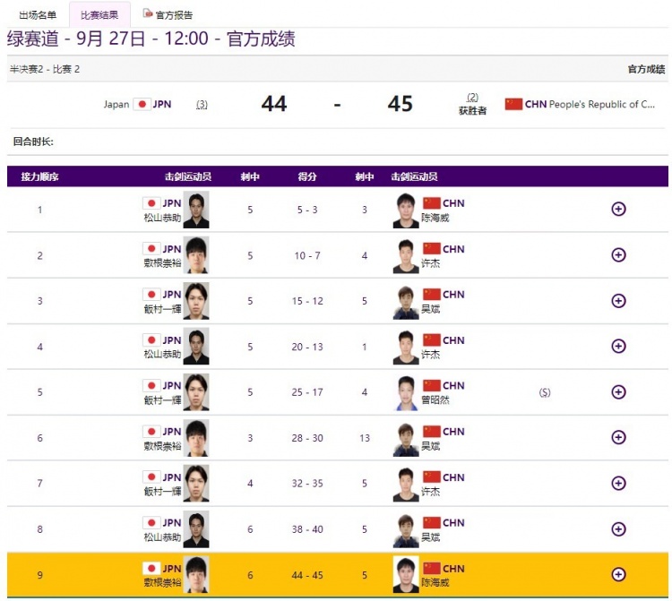Click China seed (2) link
The image size is (672, 601).
[472, 98]
